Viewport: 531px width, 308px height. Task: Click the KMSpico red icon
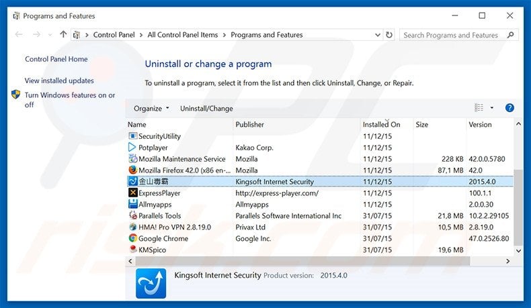coord(133,250)
